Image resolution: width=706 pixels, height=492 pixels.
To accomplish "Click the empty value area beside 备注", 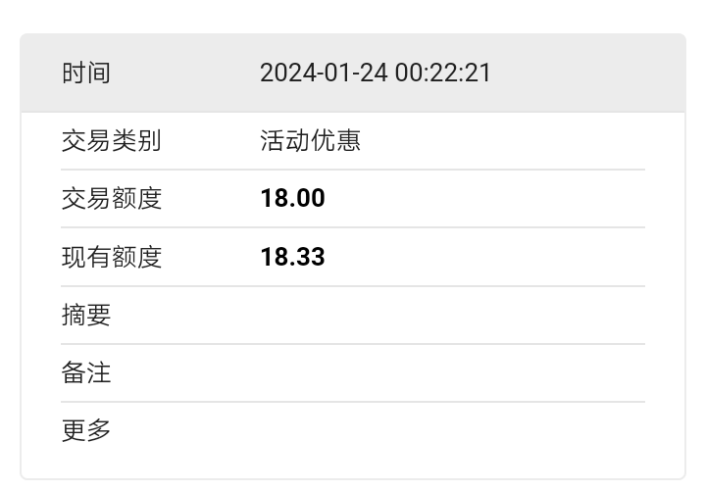I will pos(452,373).
